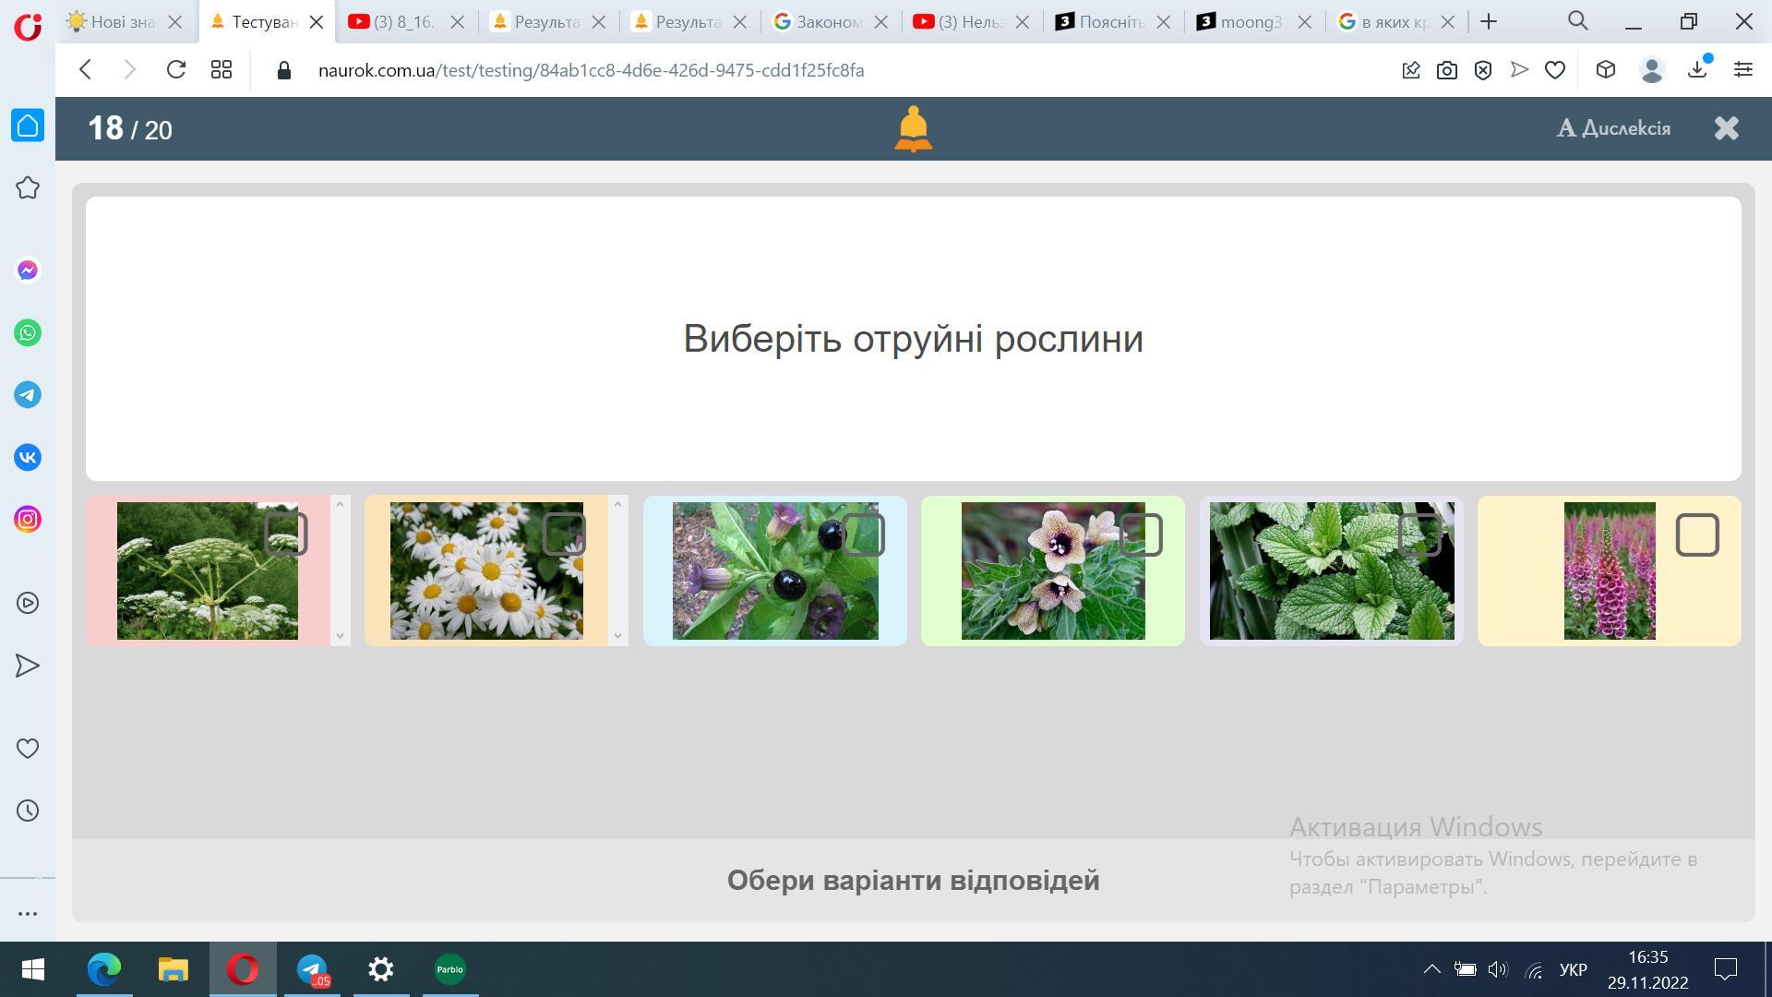1772x997 pixels.
Task: Check the daisies answer box
Action: [564, 535]
